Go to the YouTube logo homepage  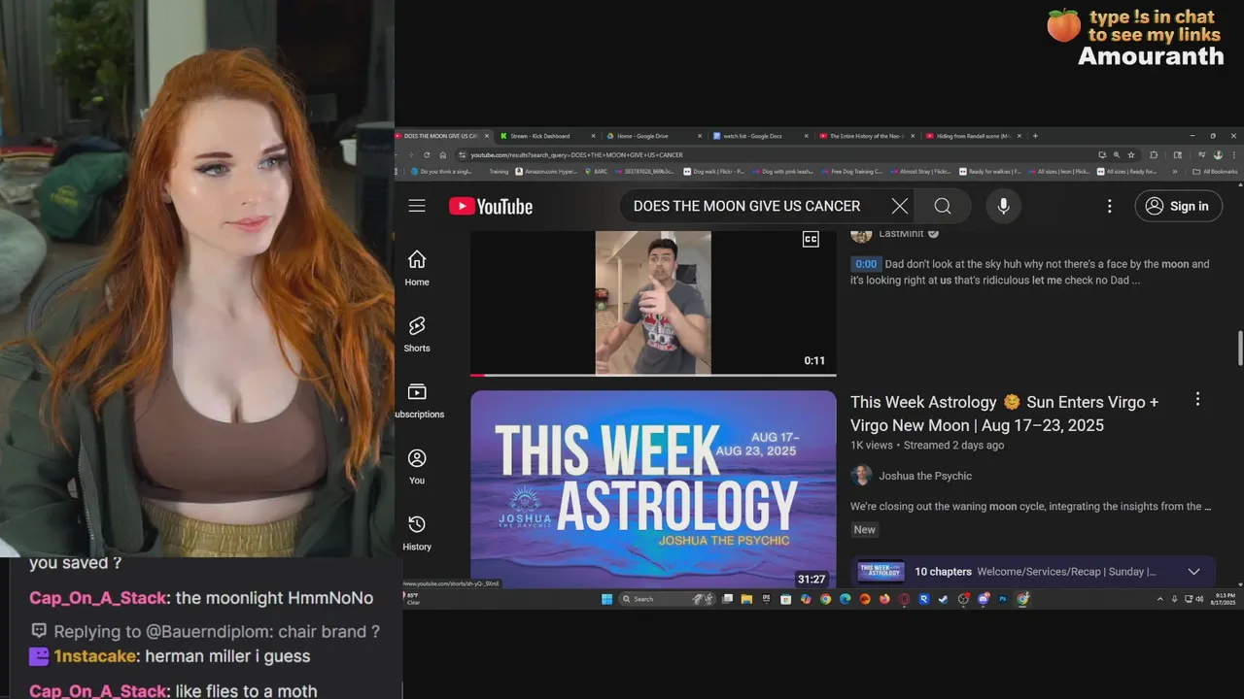click(x=491, y=206)
